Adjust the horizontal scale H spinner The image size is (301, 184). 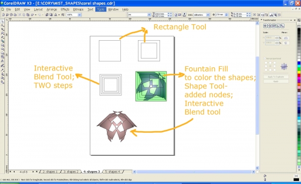(x=277, y=38)
